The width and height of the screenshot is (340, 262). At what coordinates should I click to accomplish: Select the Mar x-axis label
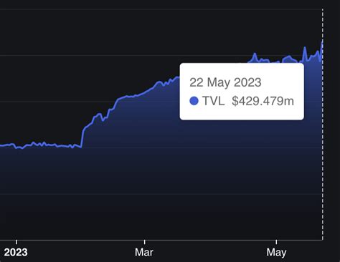click(144, 252)
